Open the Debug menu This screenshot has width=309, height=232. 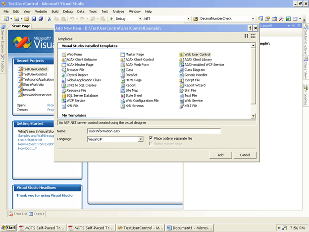(68, 11)
